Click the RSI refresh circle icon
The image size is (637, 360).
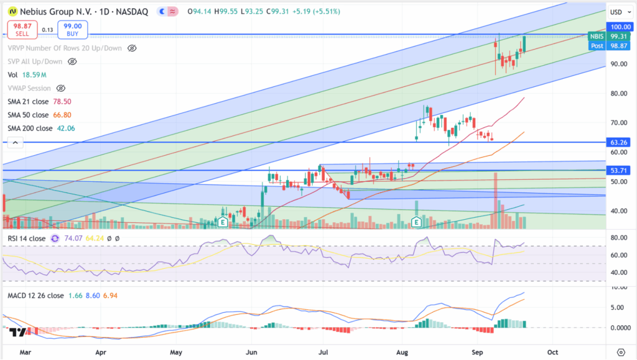(x=55, y=238)
